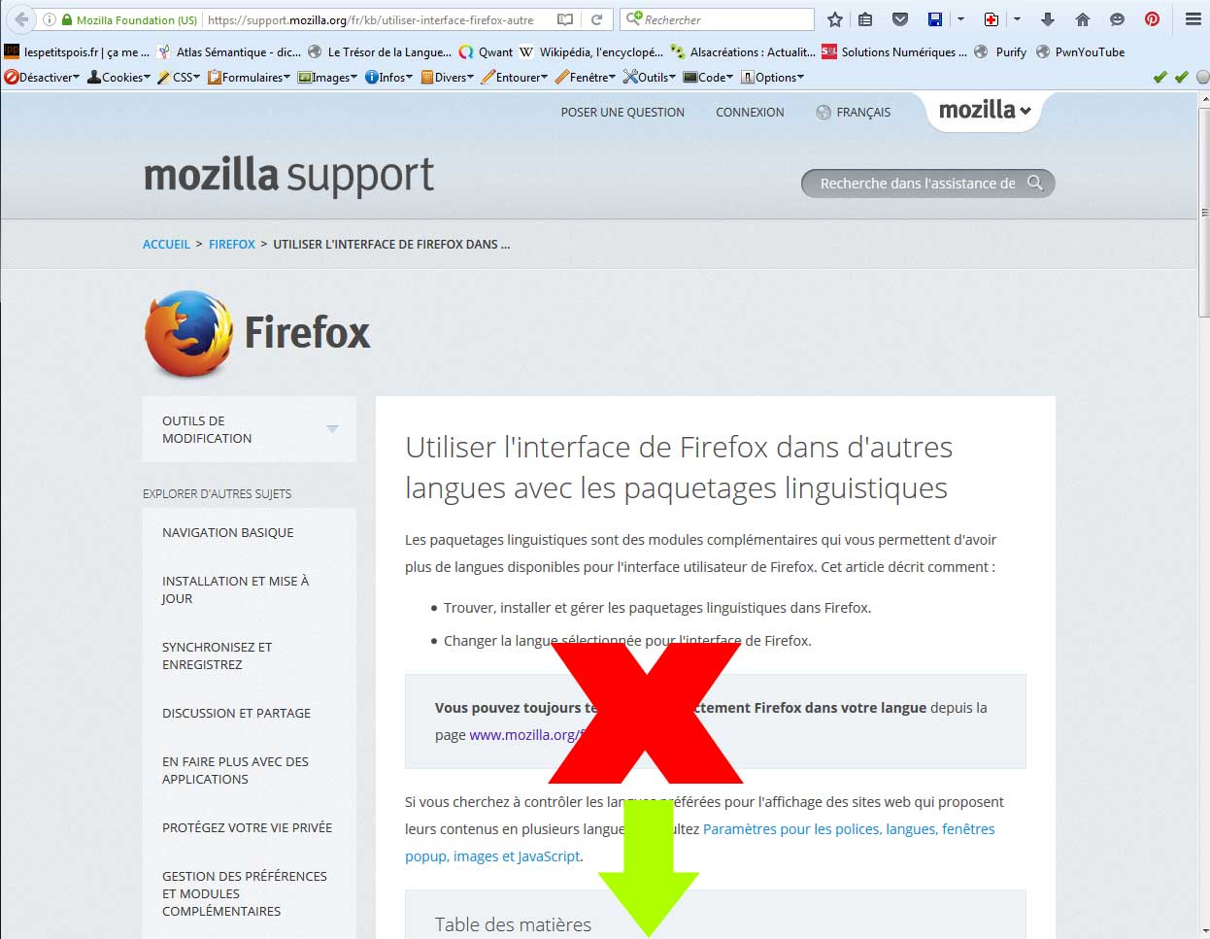
Task: Open the mozilla tab dropdown at top right
Action: pyautogui.click(x=984, y=110)
